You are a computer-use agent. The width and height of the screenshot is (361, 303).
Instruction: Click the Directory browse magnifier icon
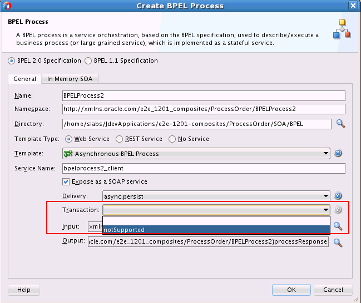click(340, 124)
